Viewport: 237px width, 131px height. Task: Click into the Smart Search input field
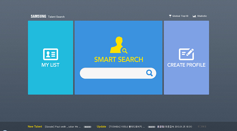[x=118, y=73]
